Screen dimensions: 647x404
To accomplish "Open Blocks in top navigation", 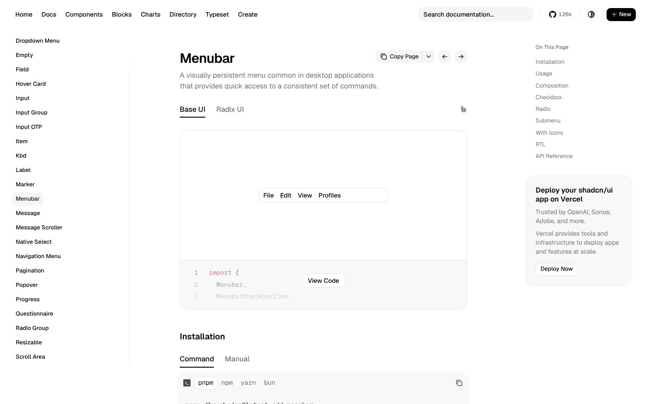I will (x=122, y=14).
